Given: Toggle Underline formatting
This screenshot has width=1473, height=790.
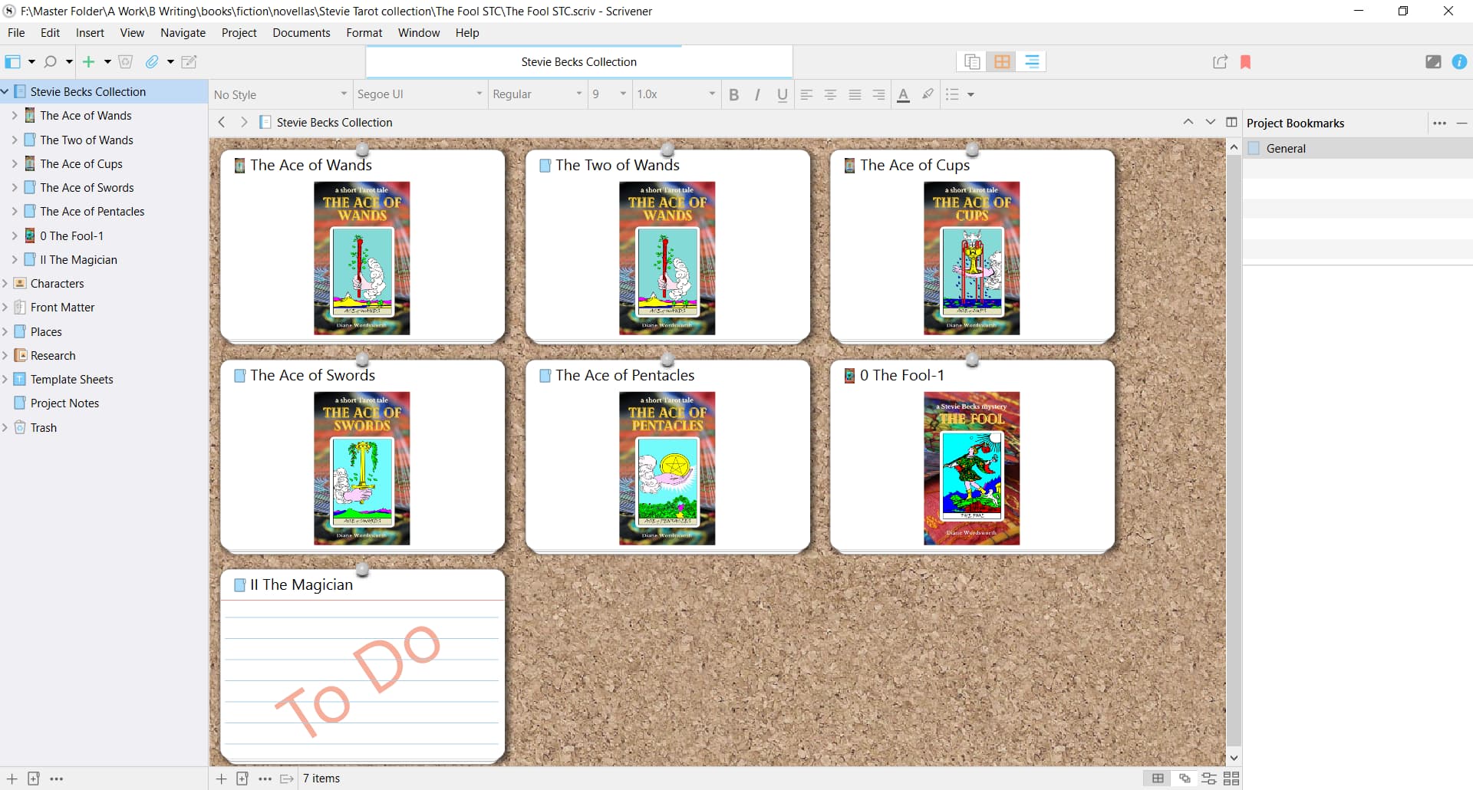Looking at the screenshot, I should 783,94.
